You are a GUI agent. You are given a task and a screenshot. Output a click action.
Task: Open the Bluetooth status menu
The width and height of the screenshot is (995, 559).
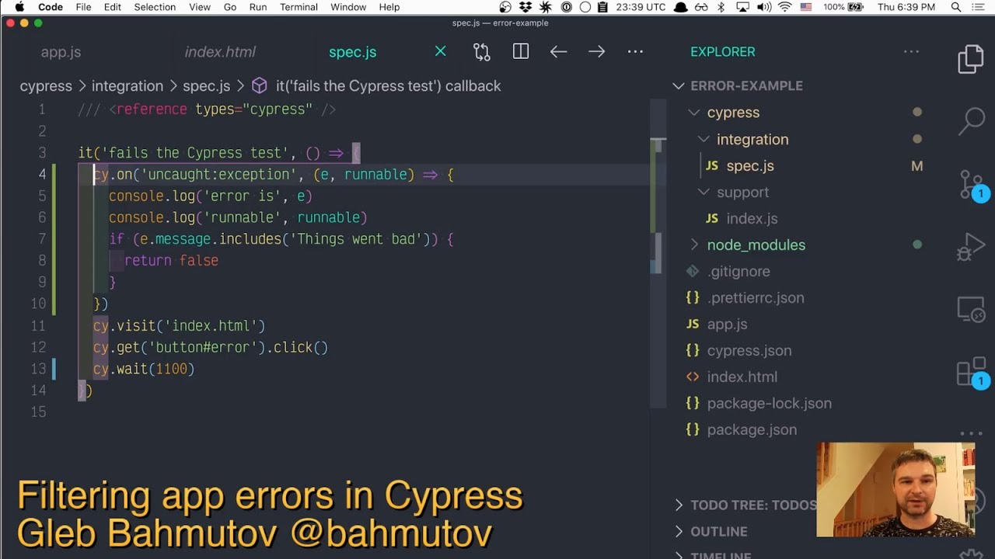point(721,7)
